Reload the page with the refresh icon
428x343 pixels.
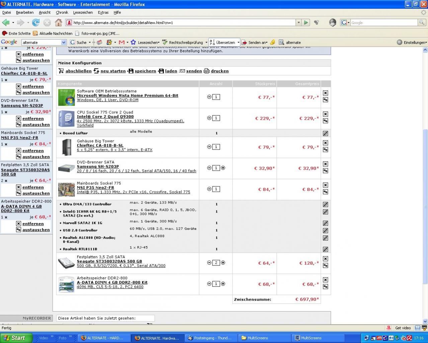click(36, 22)
